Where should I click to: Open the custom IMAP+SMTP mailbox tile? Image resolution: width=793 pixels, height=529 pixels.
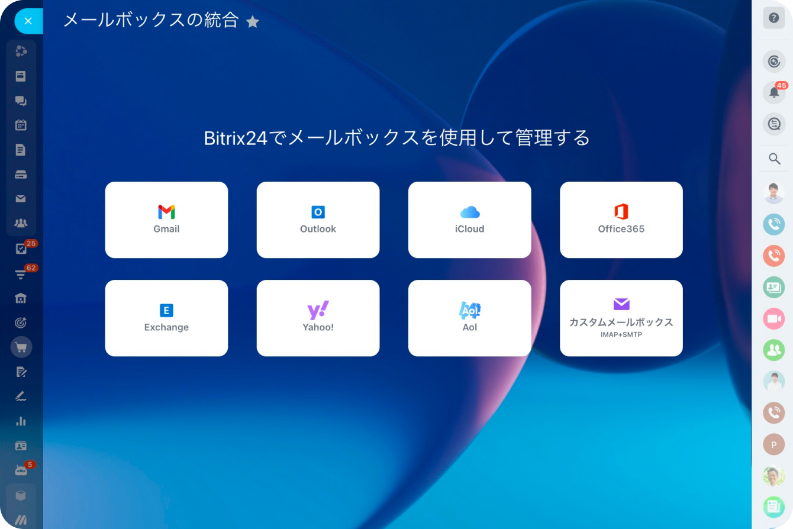(621, 318)
